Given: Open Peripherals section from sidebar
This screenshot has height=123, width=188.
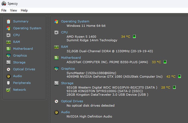Looking at the screenshot, I should [x=22, y=83].
